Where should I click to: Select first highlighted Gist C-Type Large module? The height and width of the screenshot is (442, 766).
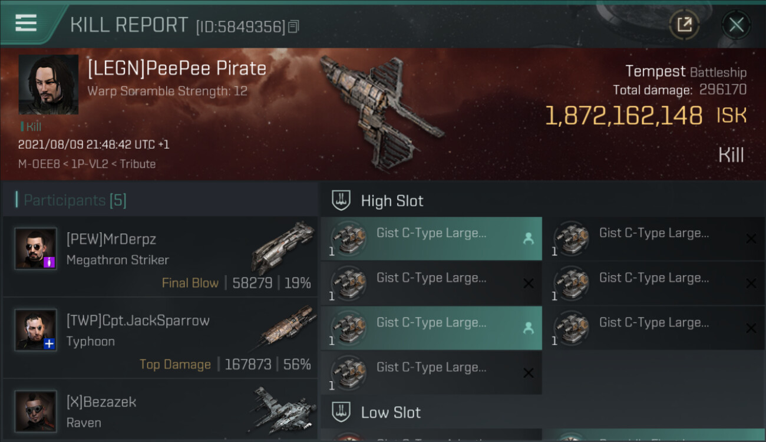coord(431,239)
